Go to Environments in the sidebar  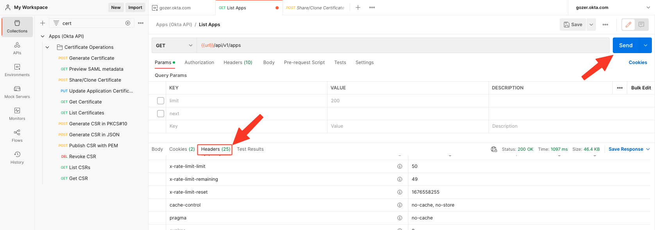[17, 70]
